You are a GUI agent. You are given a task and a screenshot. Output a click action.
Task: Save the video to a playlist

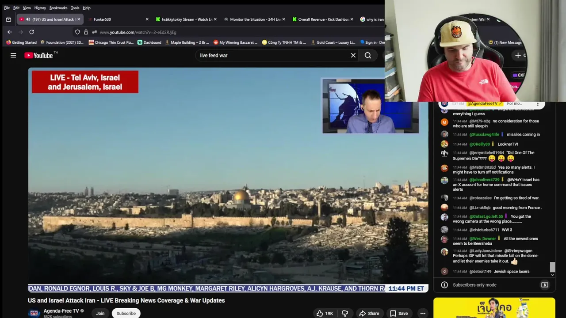pos(399,313)
